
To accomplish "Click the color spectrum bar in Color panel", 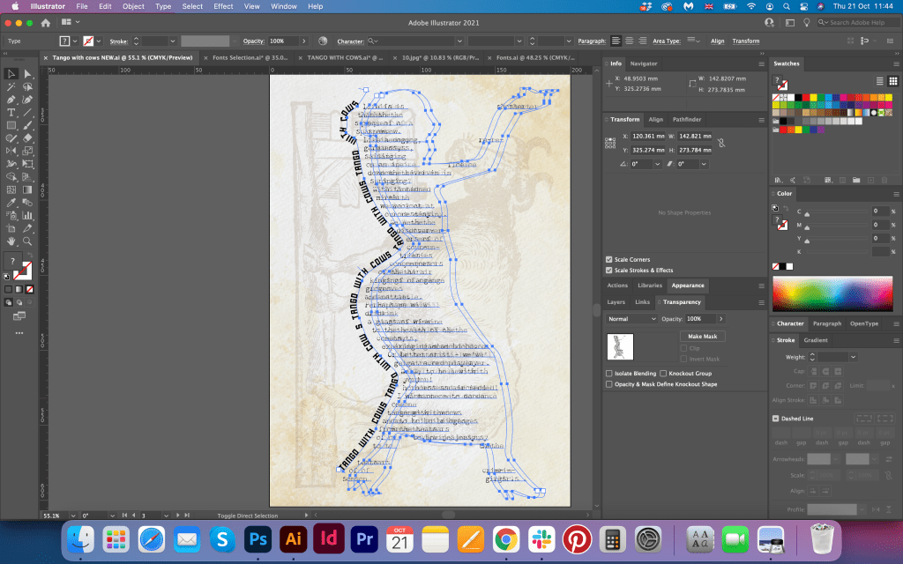I will (x=831, y=294).
